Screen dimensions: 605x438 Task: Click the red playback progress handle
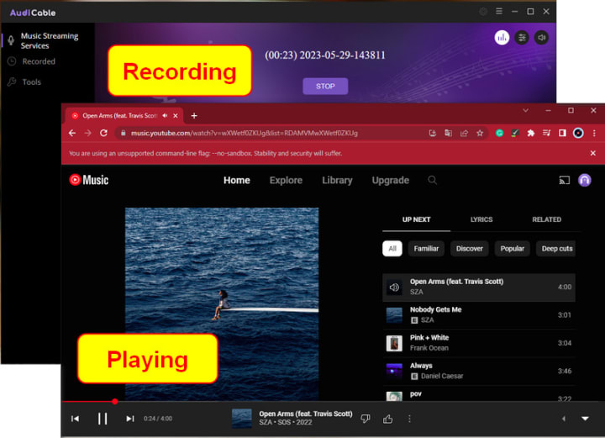point(115,401)
